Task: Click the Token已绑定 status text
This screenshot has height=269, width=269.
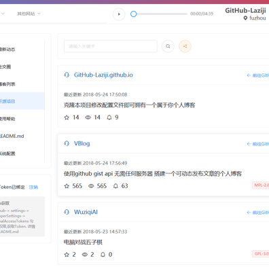Action: (12, 187)
